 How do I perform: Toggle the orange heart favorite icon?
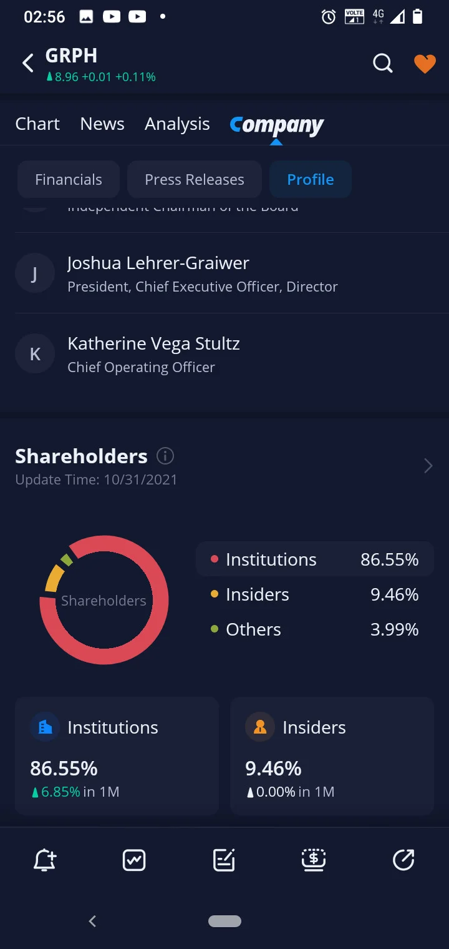[x=425, y=64]
